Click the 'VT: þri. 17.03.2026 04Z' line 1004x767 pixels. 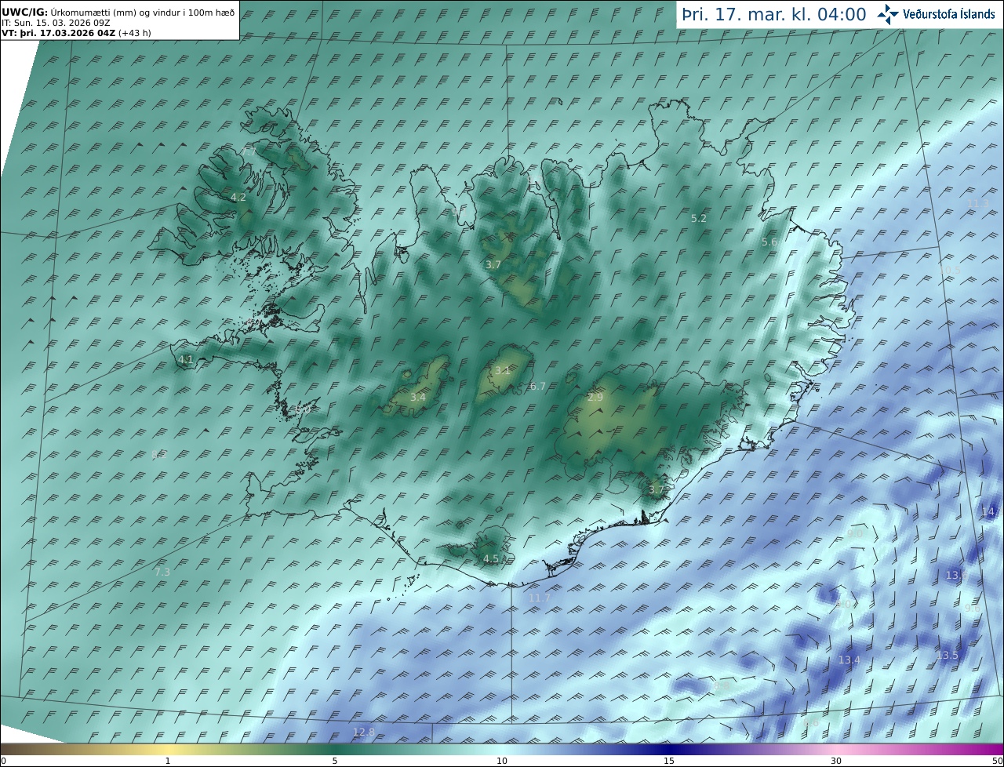coord(76,33)
